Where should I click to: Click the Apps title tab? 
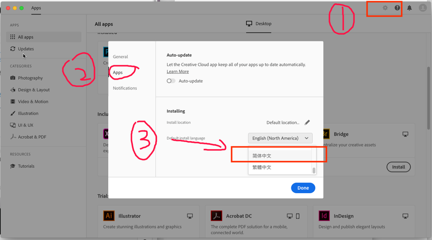point(36,8)
